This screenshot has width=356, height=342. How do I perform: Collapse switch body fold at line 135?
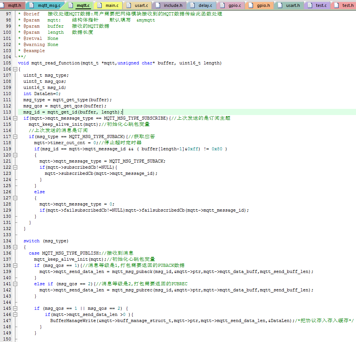[x=15, y=247]
